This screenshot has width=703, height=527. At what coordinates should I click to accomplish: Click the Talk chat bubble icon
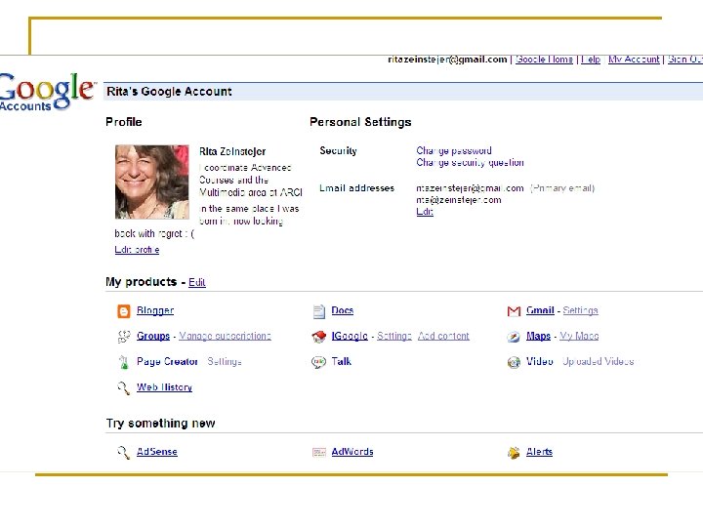318,362
